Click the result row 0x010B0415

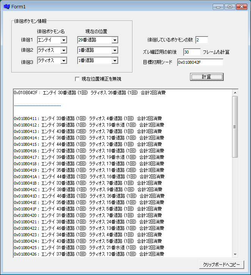point(88,144)
